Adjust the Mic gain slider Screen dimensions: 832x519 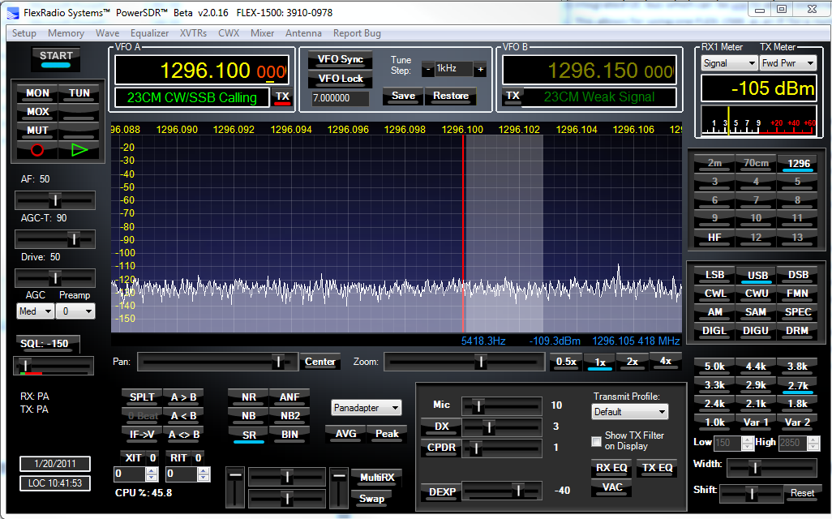pos(502,406)
